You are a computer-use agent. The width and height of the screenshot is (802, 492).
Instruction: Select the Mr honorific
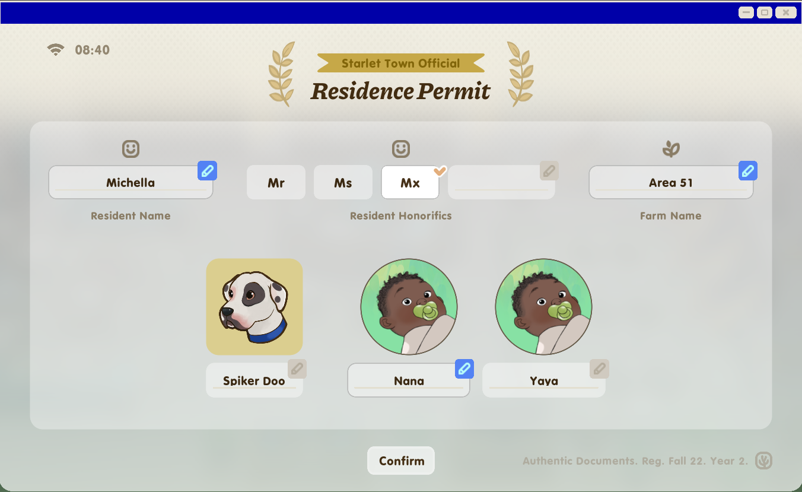click(x=276, y=183)
